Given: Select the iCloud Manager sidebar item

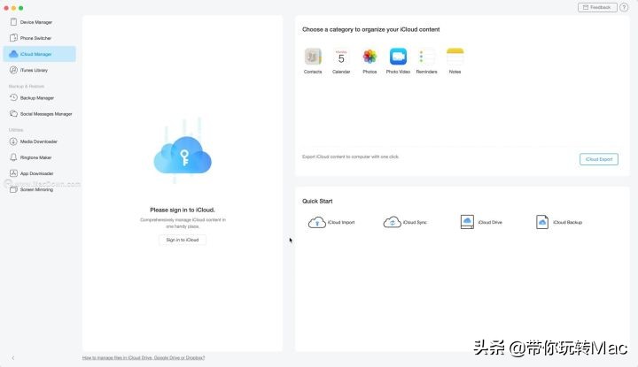Looking at the screenshot, I should point(40,54).
